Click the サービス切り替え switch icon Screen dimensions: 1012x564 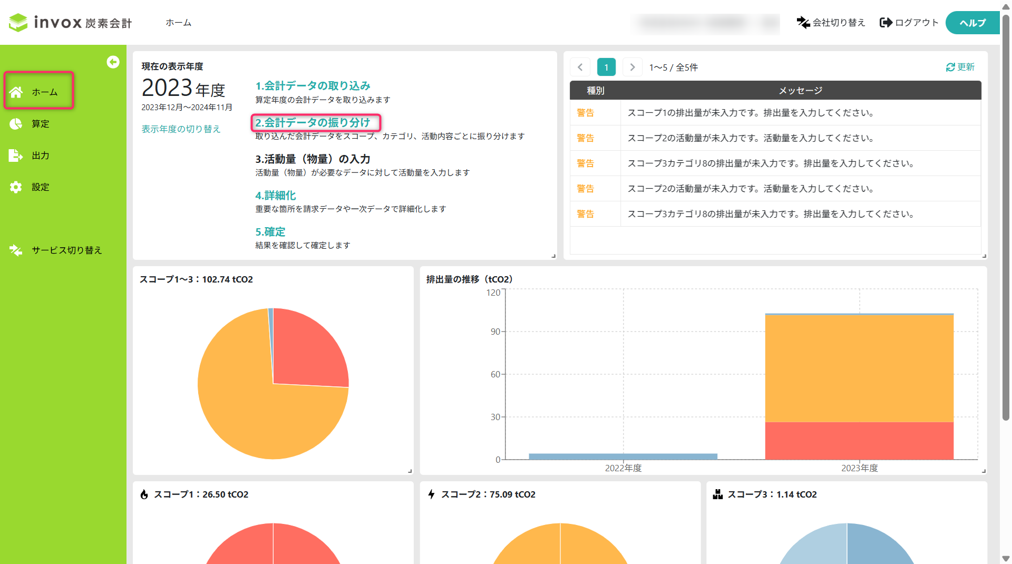pyautogui.click(x=16, y=250)
